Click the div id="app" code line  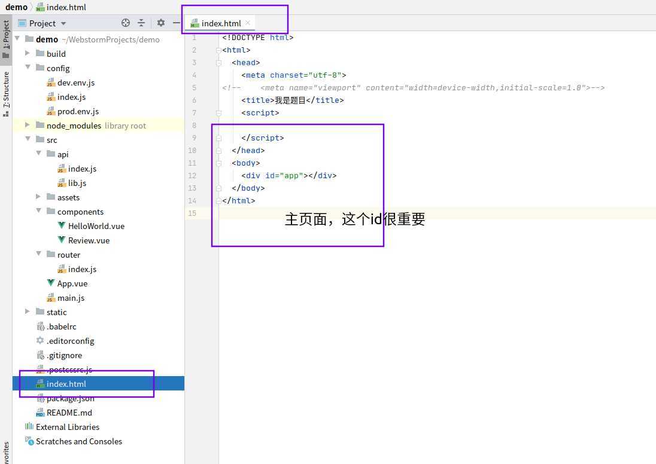[x=288, y=176]
